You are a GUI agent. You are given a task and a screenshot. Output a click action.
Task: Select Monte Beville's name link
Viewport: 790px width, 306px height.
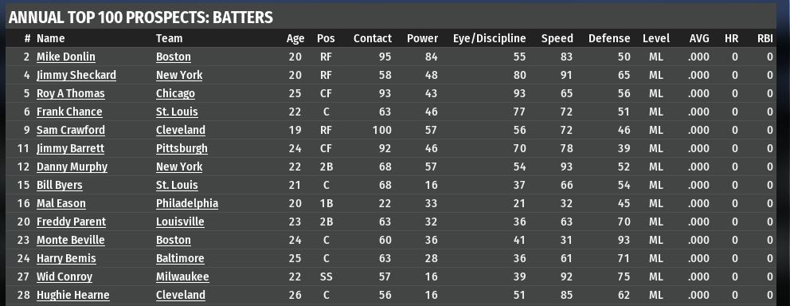tap(71, 240)
